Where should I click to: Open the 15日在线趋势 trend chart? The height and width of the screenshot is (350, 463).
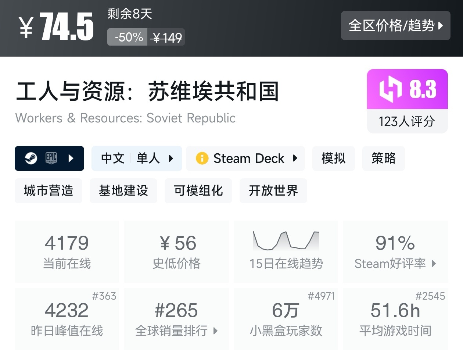click(x=286, y=251)
